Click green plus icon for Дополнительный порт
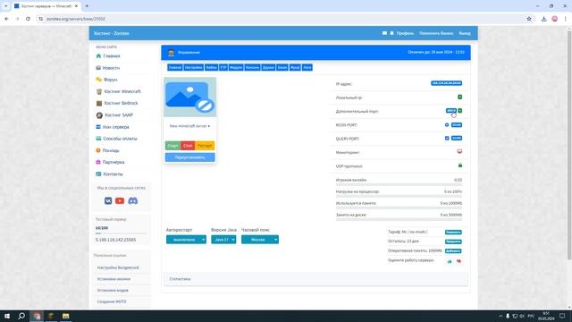 460,110
